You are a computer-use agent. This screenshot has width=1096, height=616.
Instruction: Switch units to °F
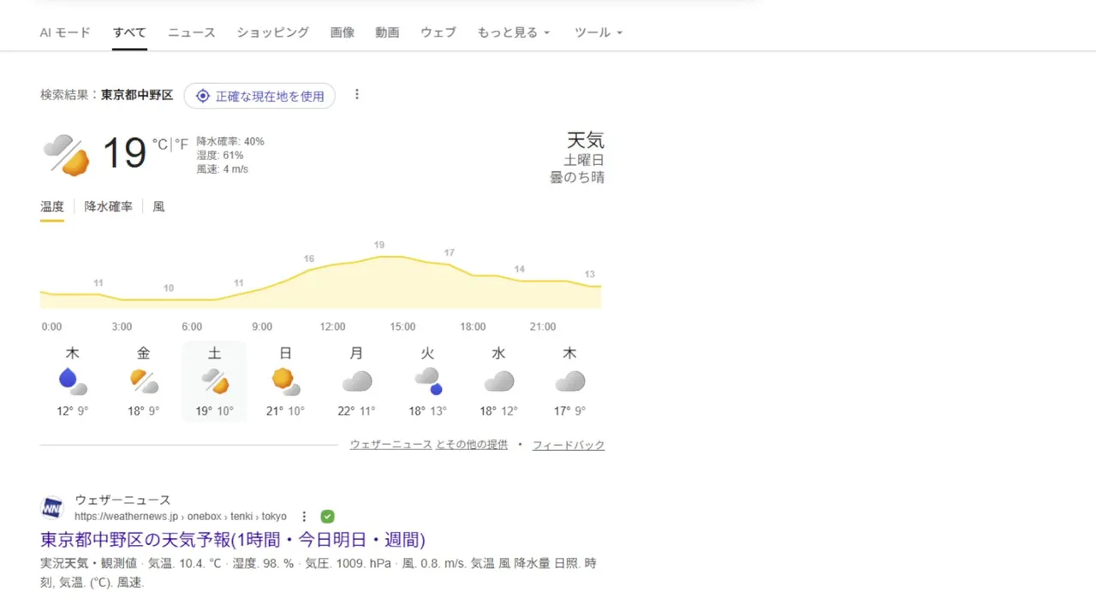pyautogui.click(x=181, y=145)
